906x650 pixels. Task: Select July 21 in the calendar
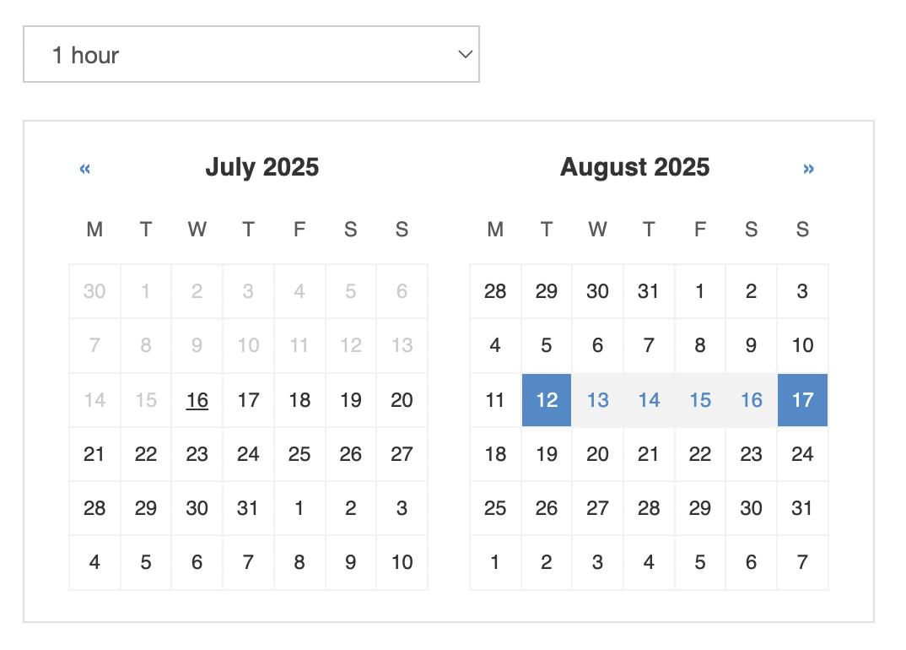pos(94,454)
